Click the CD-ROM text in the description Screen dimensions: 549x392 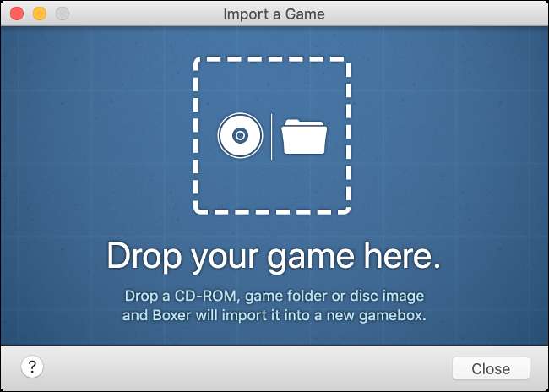(207, 297)
